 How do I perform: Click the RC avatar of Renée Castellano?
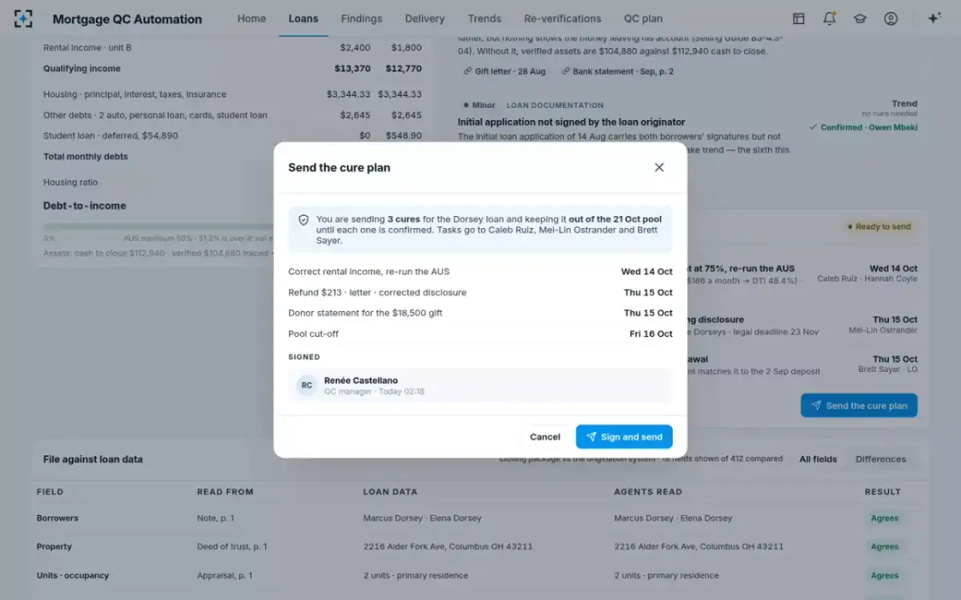(307, 386)
